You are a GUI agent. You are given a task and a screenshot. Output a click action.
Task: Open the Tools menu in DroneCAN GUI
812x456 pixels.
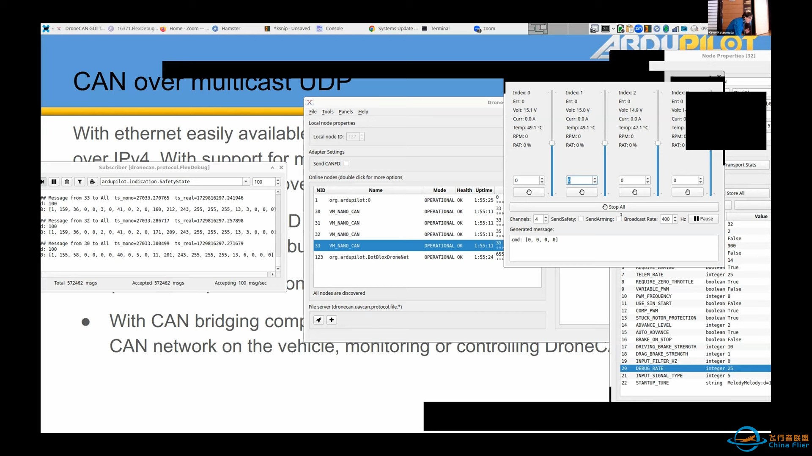coord(327,111)
